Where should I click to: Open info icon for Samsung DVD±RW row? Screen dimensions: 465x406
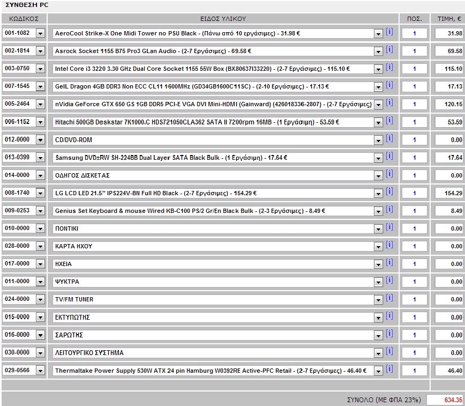pos(389,156)
